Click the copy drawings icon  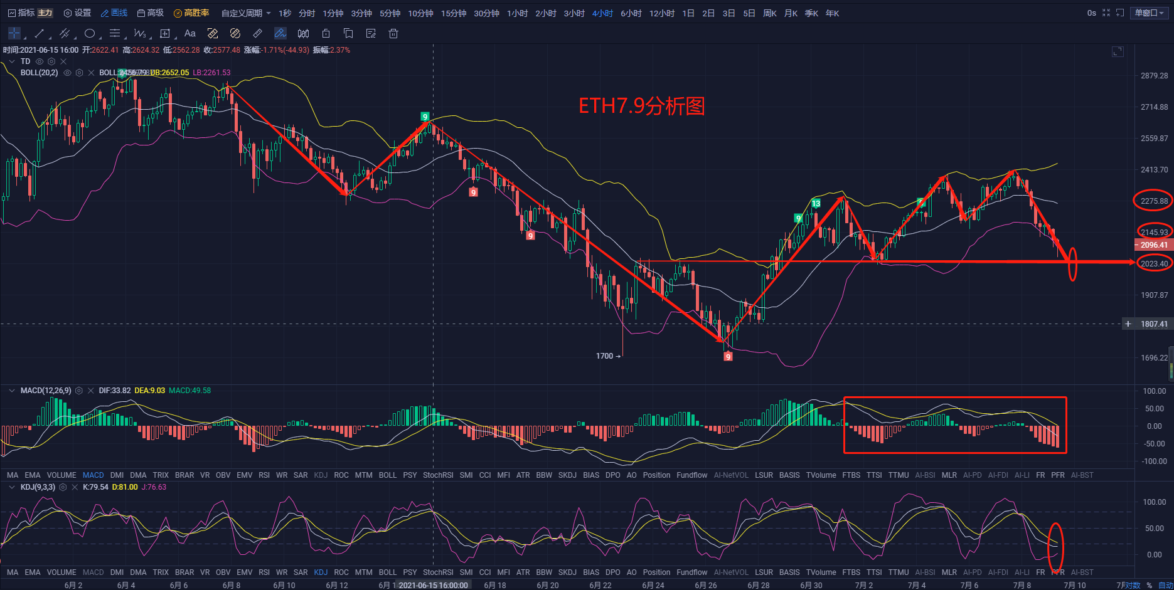(348, 33)
